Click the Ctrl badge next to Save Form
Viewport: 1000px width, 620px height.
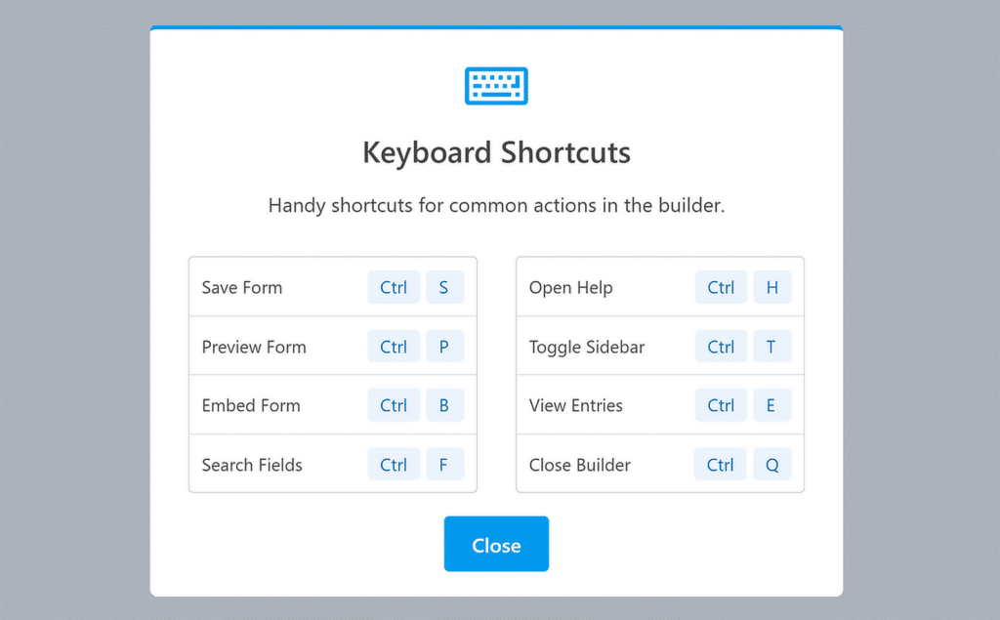pos(393,287)
